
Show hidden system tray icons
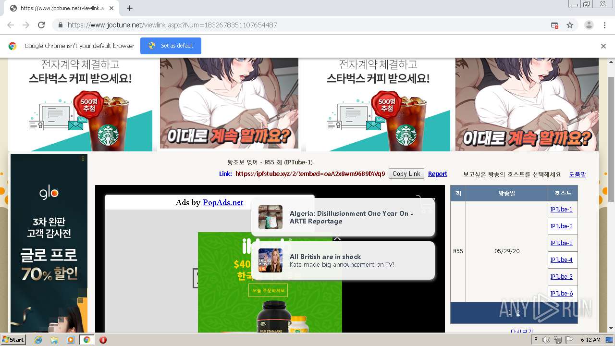(x=536, y=340)
